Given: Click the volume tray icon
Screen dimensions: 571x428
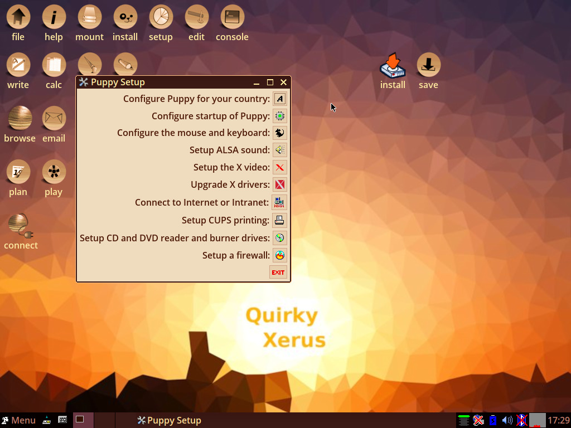Looking at the screenshot, I should (x=507, y=421).
